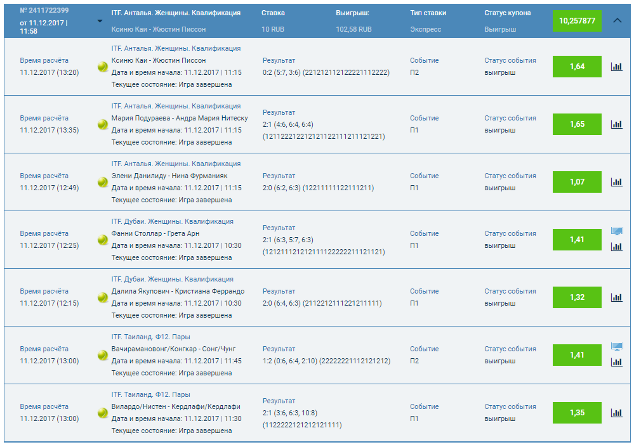Click match name Вачирамановонг/Конгкар - Сонг/Чунг
This screenshot has height=447, width=634.
(x=173, y=349)
